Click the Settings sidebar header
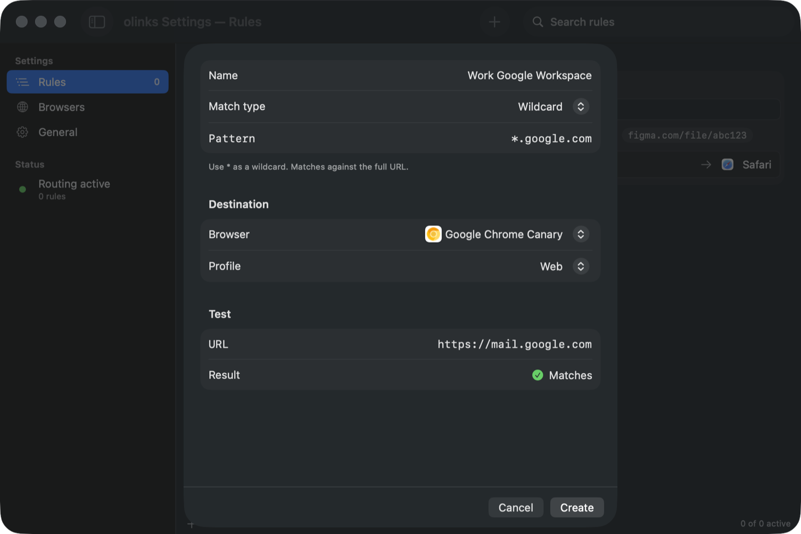 click(x=34, y=61)
